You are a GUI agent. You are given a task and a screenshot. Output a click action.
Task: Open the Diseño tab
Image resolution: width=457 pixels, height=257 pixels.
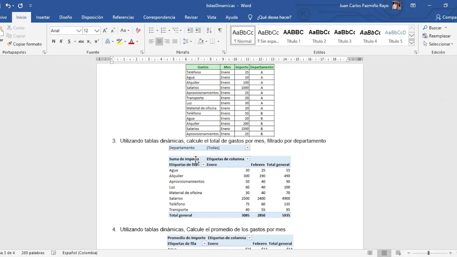click(x=66, y=17)
